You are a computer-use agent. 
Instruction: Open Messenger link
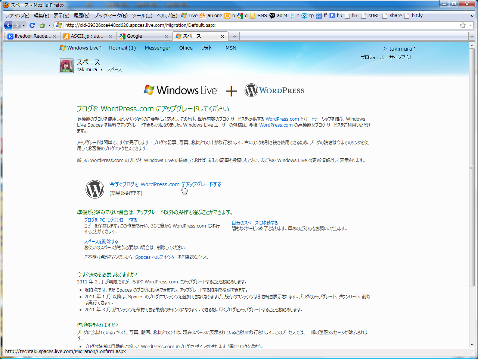pyautogui.click(x=158, y=48)
